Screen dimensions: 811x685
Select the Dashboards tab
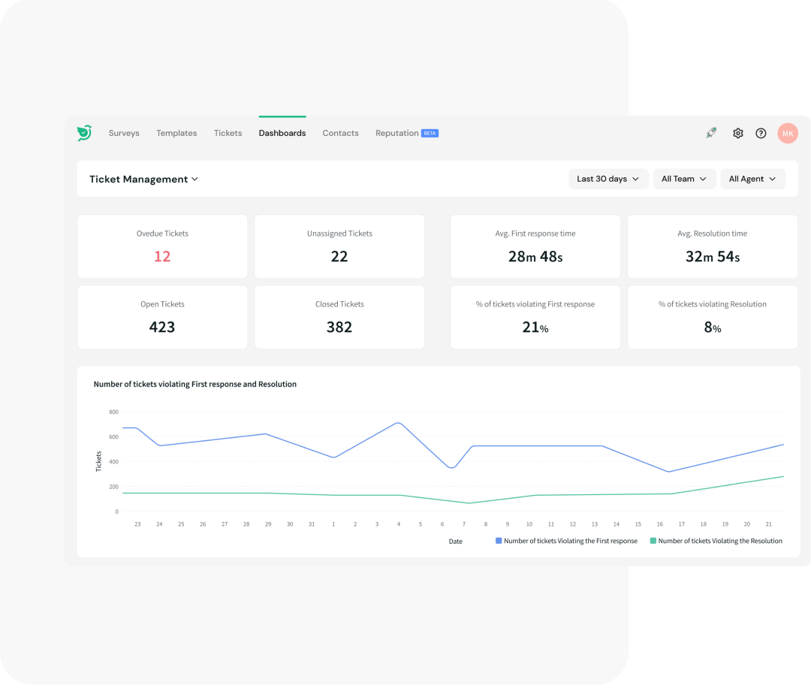282,133
